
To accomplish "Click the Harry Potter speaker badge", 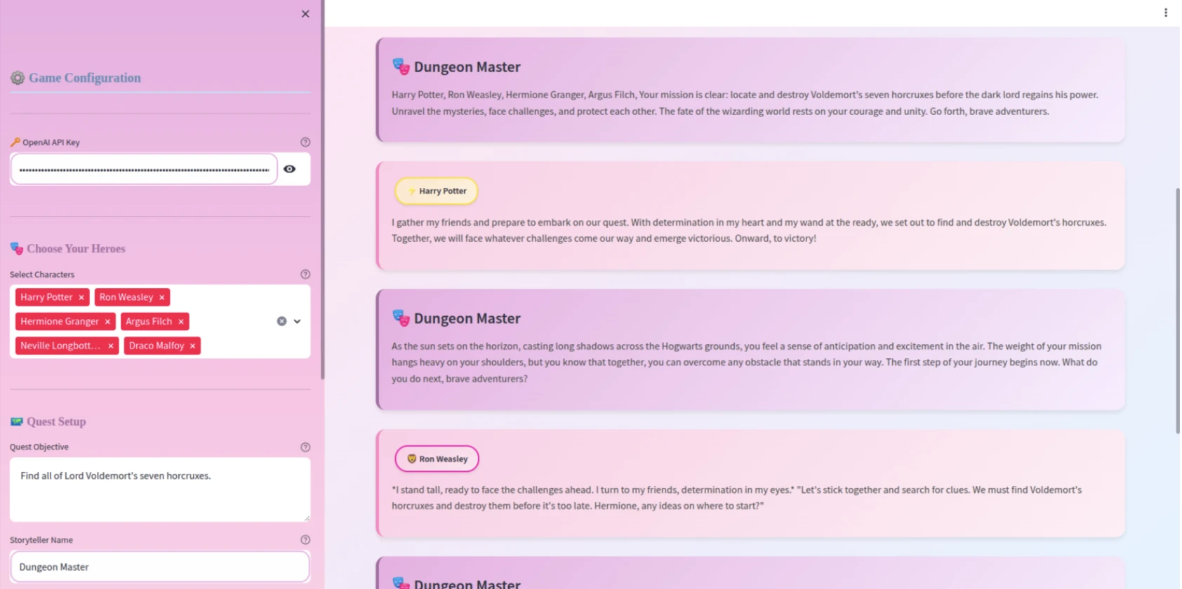I will point(437,191).
